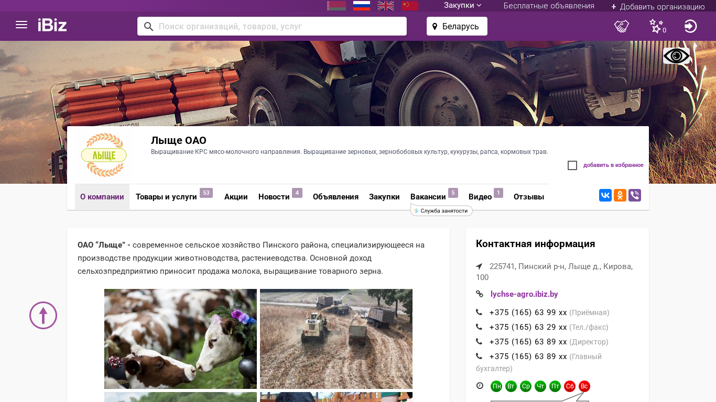
Task: Click the Пт weekday indicator
Action: (555, 386)
